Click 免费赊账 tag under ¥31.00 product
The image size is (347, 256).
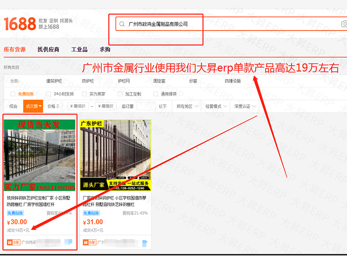pos(91,213)
